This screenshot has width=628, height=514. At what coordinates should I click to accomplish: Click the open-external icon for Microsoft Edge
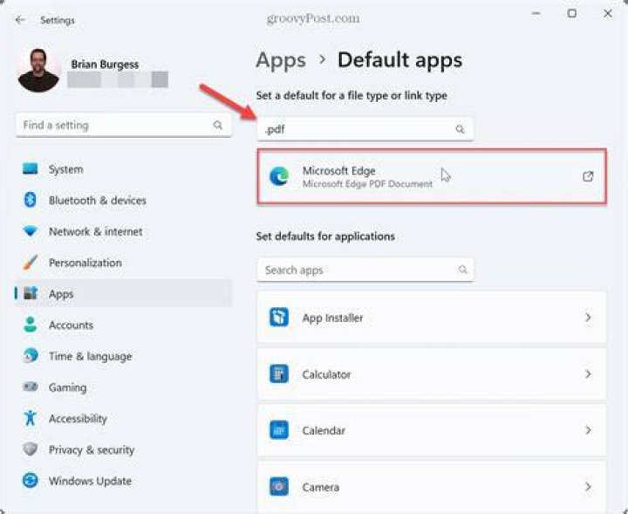click(588, 176)
